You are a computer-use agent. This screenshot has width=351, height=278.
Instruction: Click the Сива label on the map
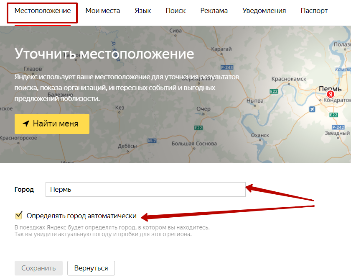(175, 30)
